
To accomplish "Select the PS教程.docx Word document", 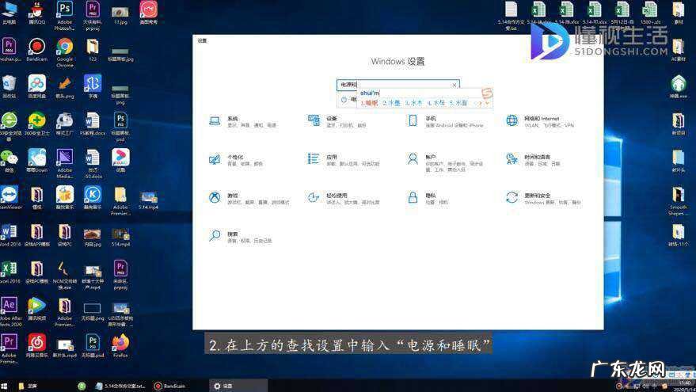I will tap(93, 124).
